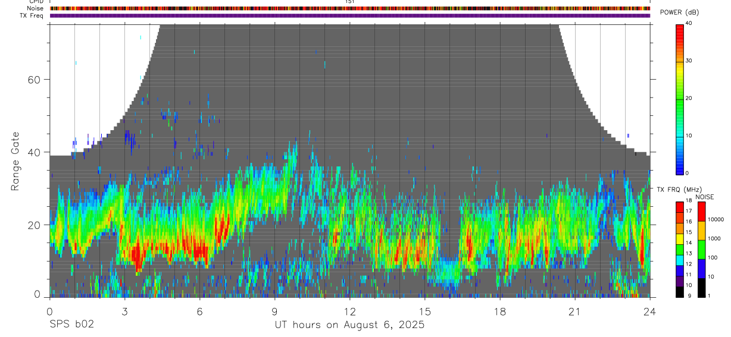Viewport: 731px width, 337px height.
Task: Select the TX frequency color scale bar
Action: point(680,250)
